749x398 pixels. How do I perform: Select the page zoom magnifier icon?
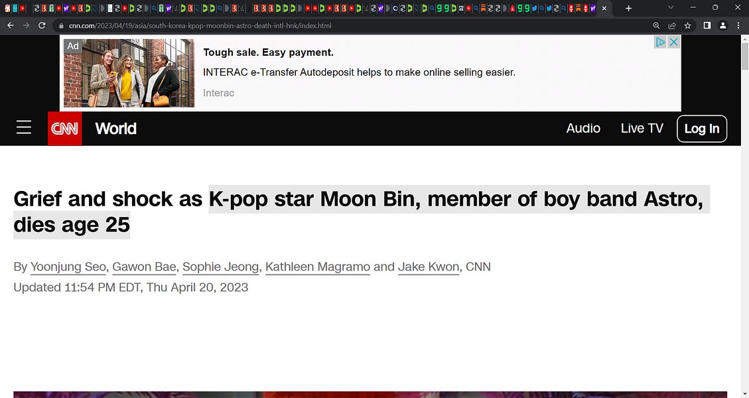655,25
